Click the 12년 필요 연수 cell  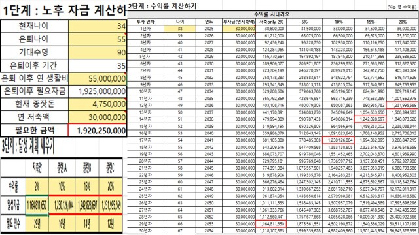click(x=111, y=224)
